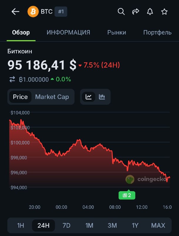Tap the green '2' annotation marker on chart

point(127,195)
